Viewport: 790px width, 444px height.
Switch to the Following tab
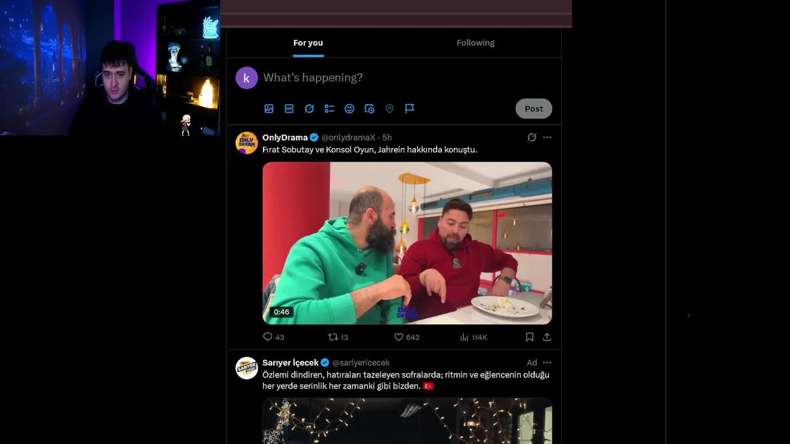pyautogui.click(x=476, y=43)
